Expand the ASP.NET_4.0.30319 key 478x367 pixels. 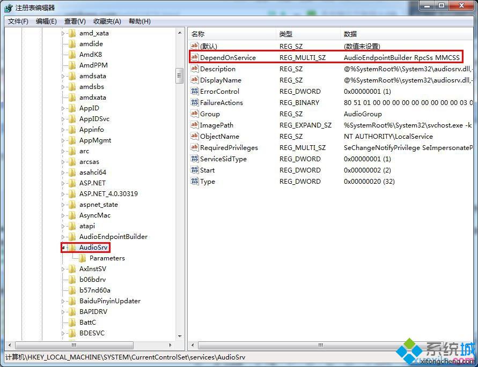point(63,194)
